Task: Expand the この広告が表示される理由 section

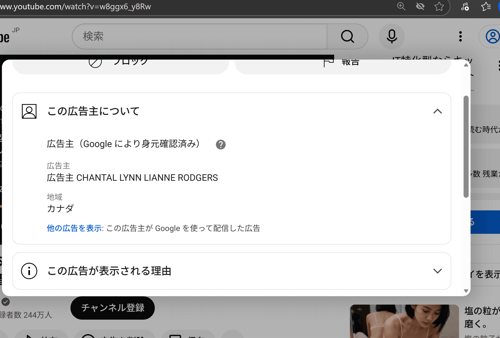Action: [437, 271]
